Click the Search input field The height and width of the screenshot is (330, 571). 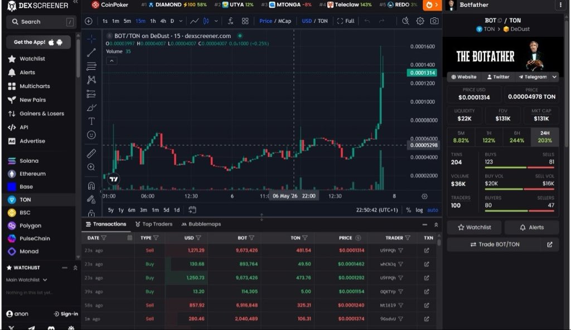[40, 22]
